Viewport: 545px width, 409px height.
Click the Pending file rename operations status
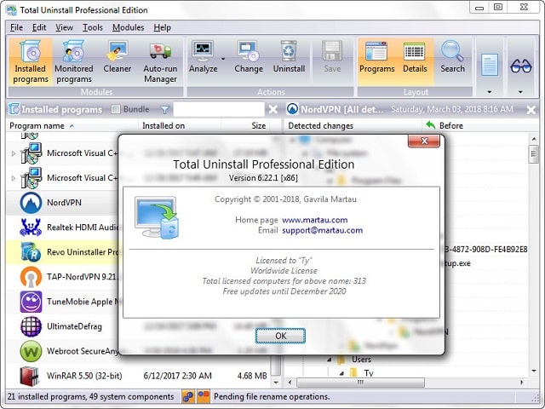click(272, 396)
